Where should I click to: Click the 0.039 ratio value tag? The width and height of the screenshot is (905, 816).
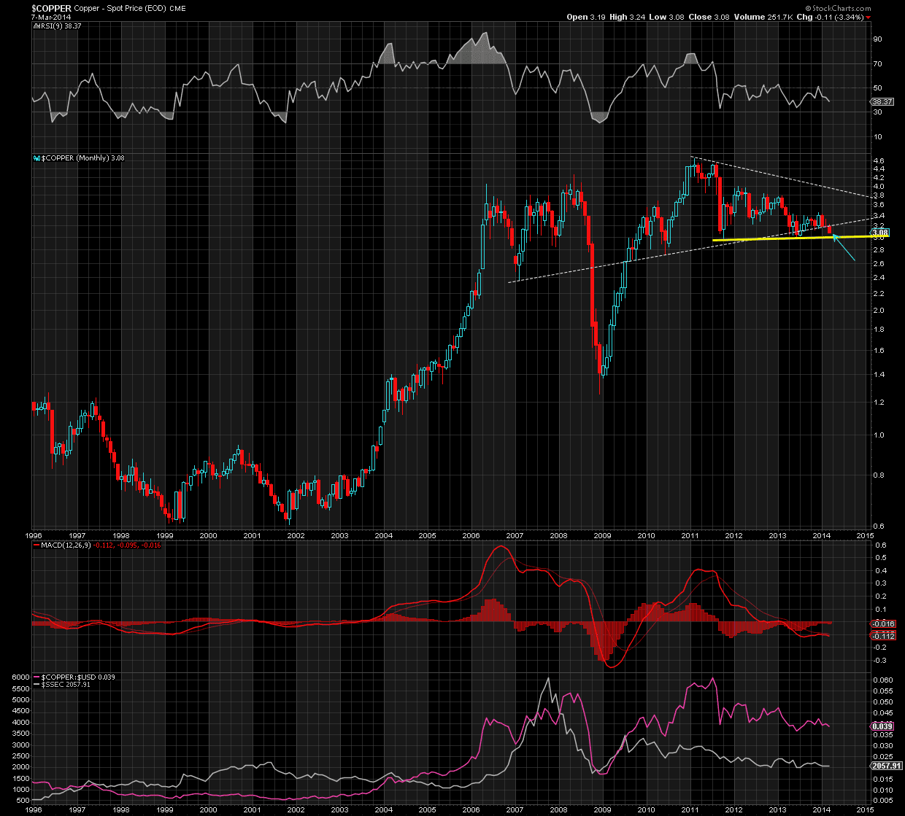click(x=883, y=726)
